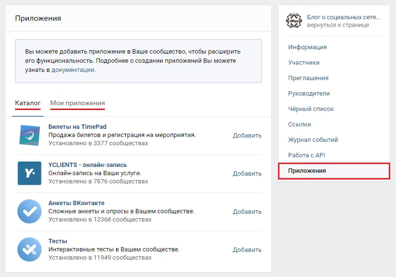Open Журнал событий in the sidebar menu
This screenshot has width=396, height=277.
click(313, 139)
